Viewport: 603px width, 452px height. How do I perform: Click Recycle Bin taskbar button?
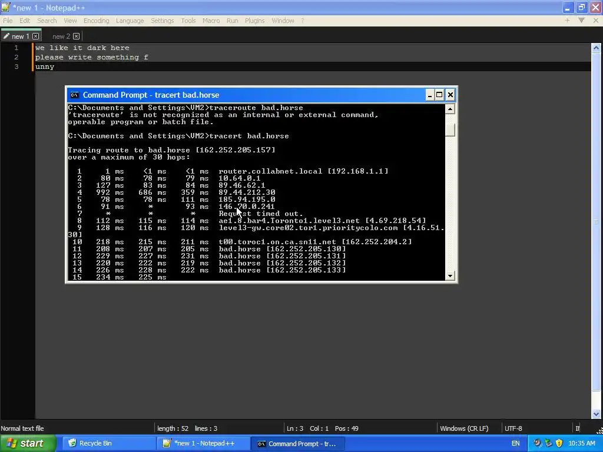point(108,444)
